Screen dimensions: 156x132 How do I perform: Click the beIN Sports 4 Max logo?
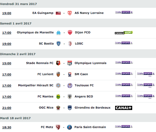pos(146,74)
